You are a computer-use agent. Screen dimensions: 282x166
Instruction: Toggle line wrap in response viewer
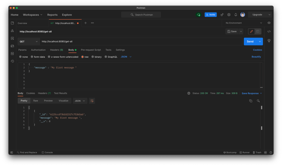[x=92, y=101]
